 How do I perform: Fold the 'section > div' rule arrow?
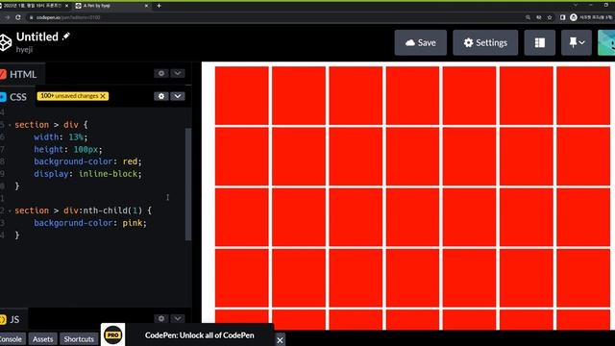[10, 125]
